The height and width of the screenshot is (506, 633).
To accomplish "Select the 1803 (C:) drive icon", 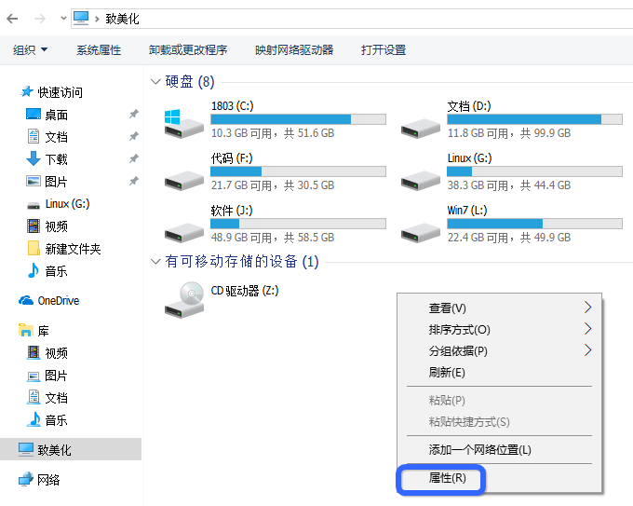I will click(x=184, y=124).
